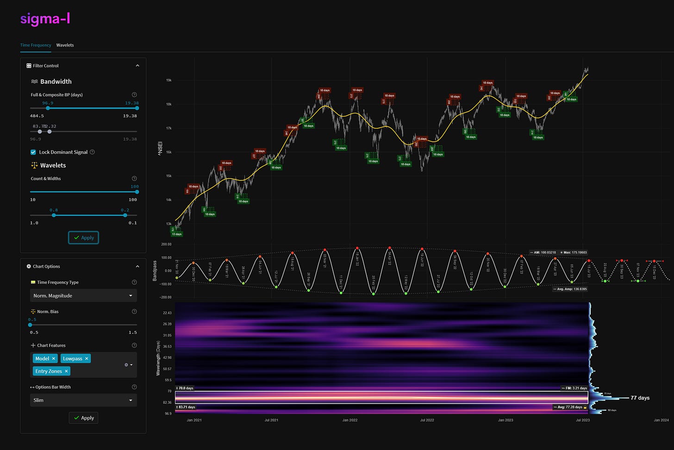
Task: Switch to the Wavelets tab
Action: [65, 45]
